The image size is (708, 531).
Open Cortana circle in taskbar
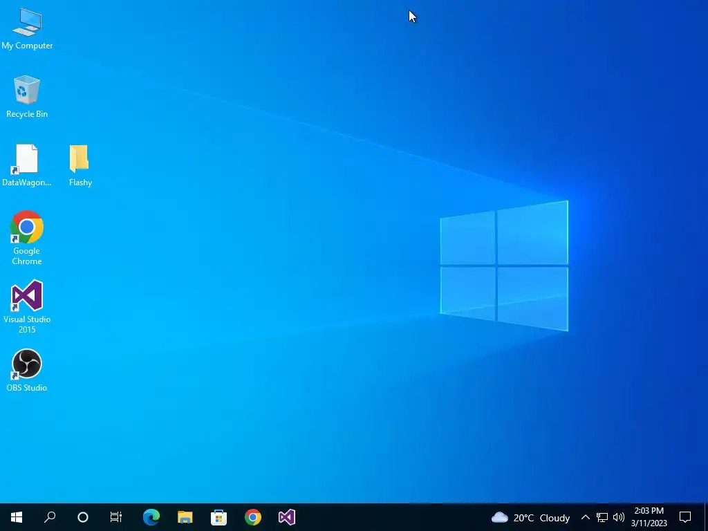[83, 517]
